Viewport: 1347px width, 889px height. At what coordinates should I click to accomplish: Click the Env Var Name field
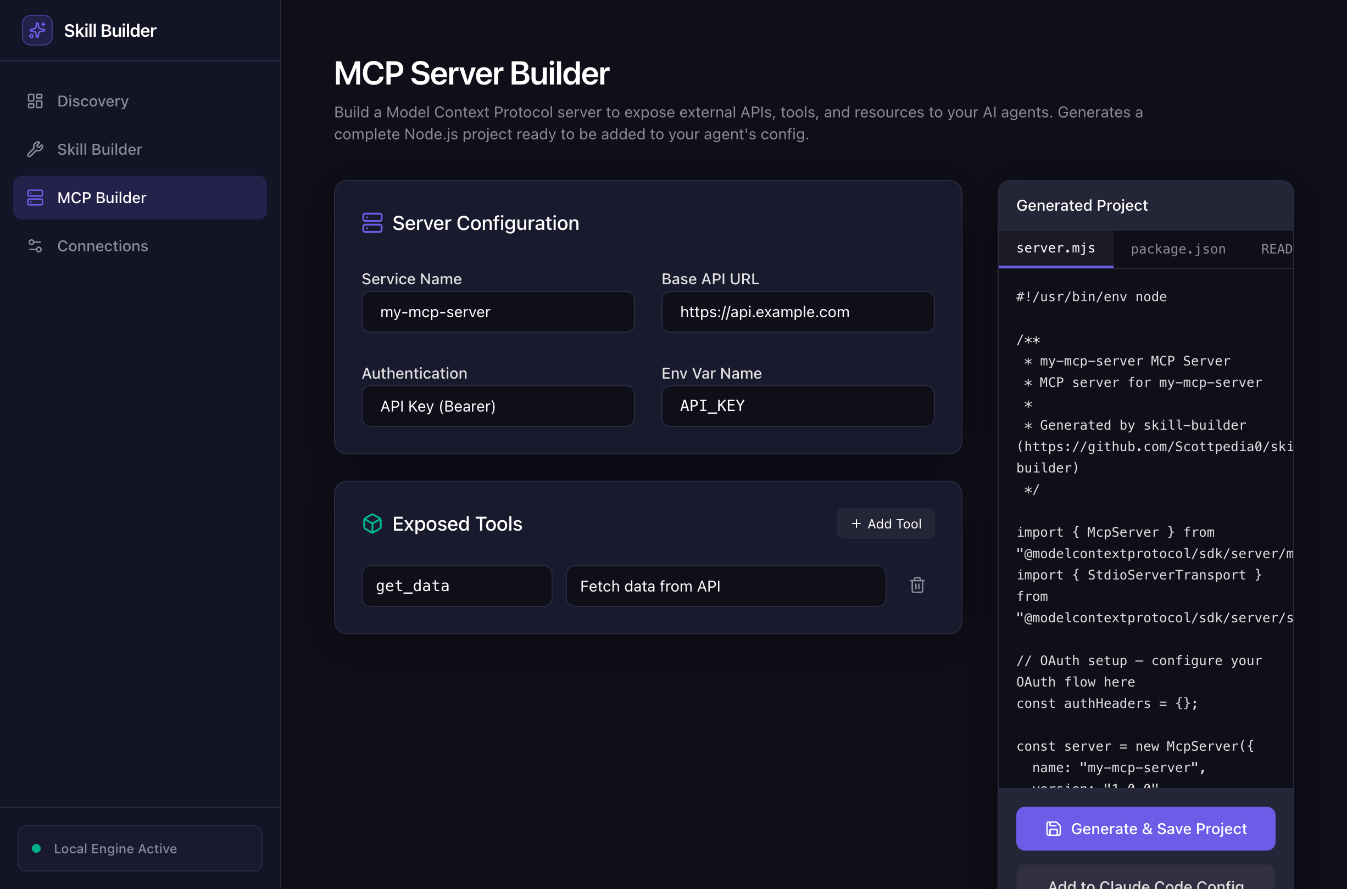pyautogui.click(x=797, y=406)
